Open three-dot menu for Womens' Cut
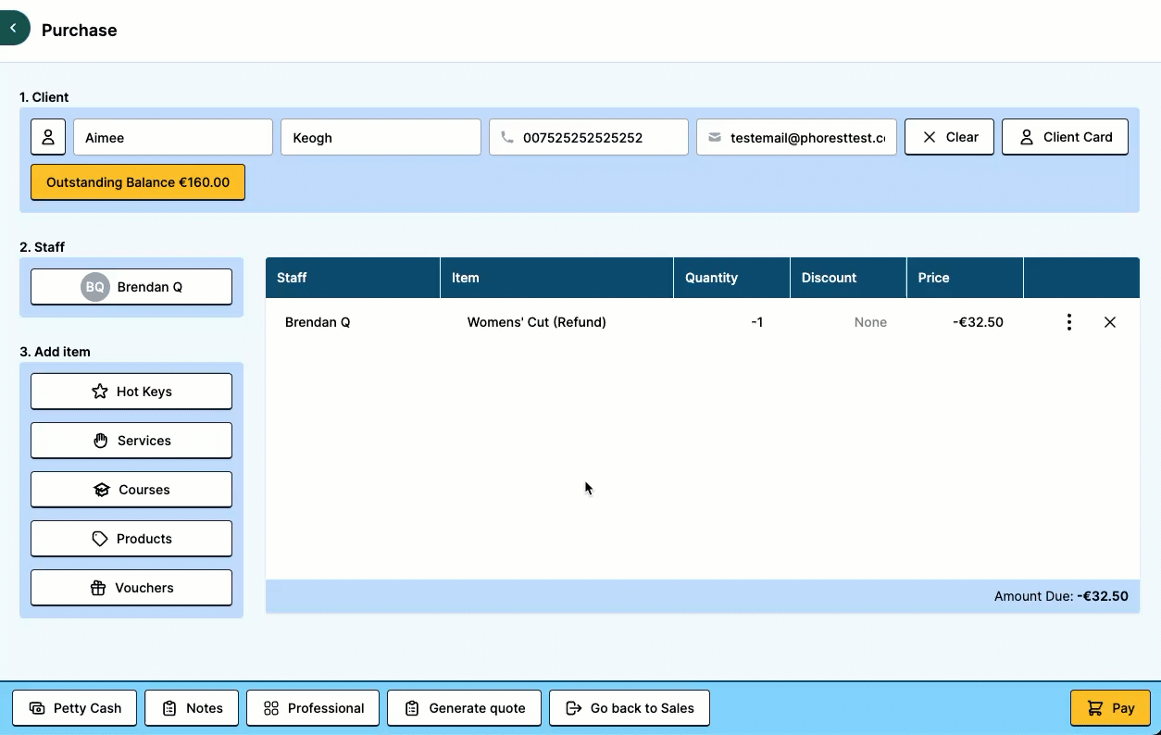Viewport: 1161px width, 735px height. [x=1069, y=322]
